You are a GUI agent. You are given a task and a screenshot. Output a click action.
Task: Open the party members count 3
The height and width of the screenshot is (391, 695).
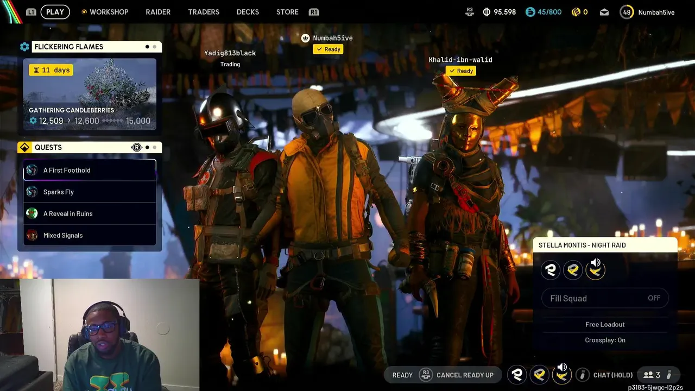(652, 375)
